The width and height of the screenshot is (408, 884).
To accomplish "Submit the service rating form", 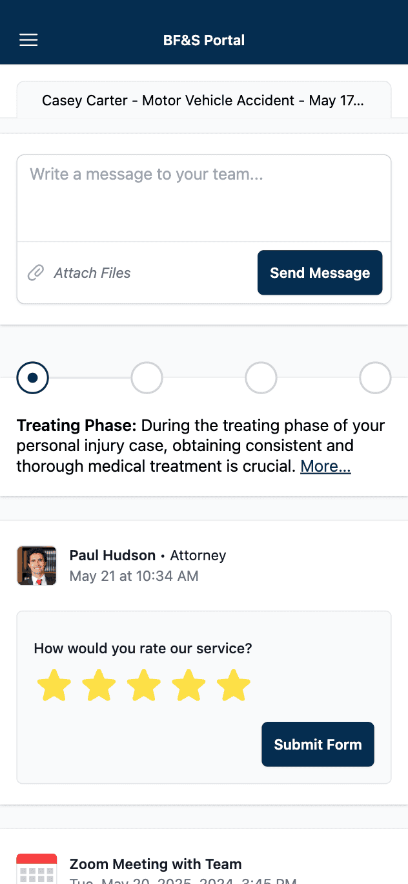I will (318, 744).
